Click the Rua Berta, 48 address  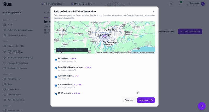click(63, 79)
